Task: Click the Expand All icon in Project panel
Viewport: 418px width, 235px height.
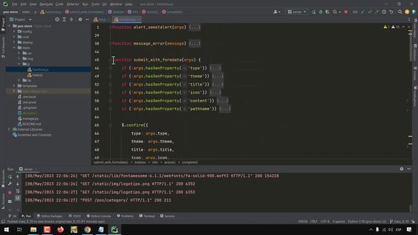Action: 64,20
